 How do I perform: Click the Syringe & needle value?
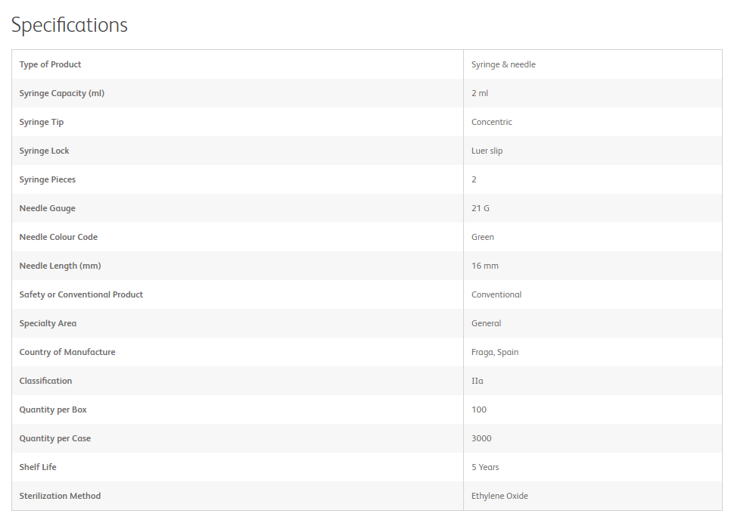coord(503,64)
